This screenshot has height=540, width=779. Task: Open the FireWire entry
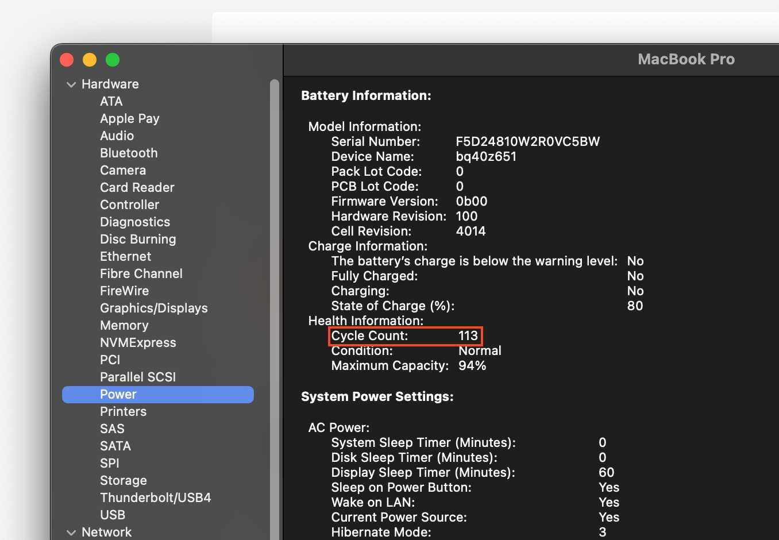pos(124,291)
